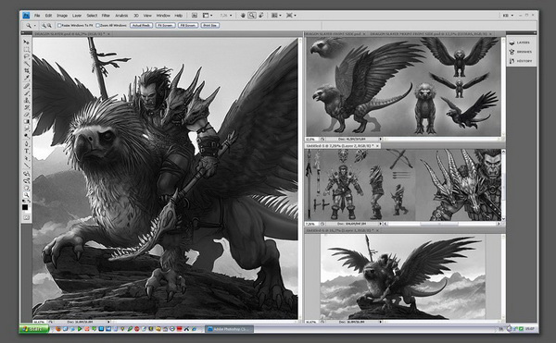This screenshot has width=556, height=343.
Task: Click Adobe Photoshop taskbar button
Action: [230, 329]
